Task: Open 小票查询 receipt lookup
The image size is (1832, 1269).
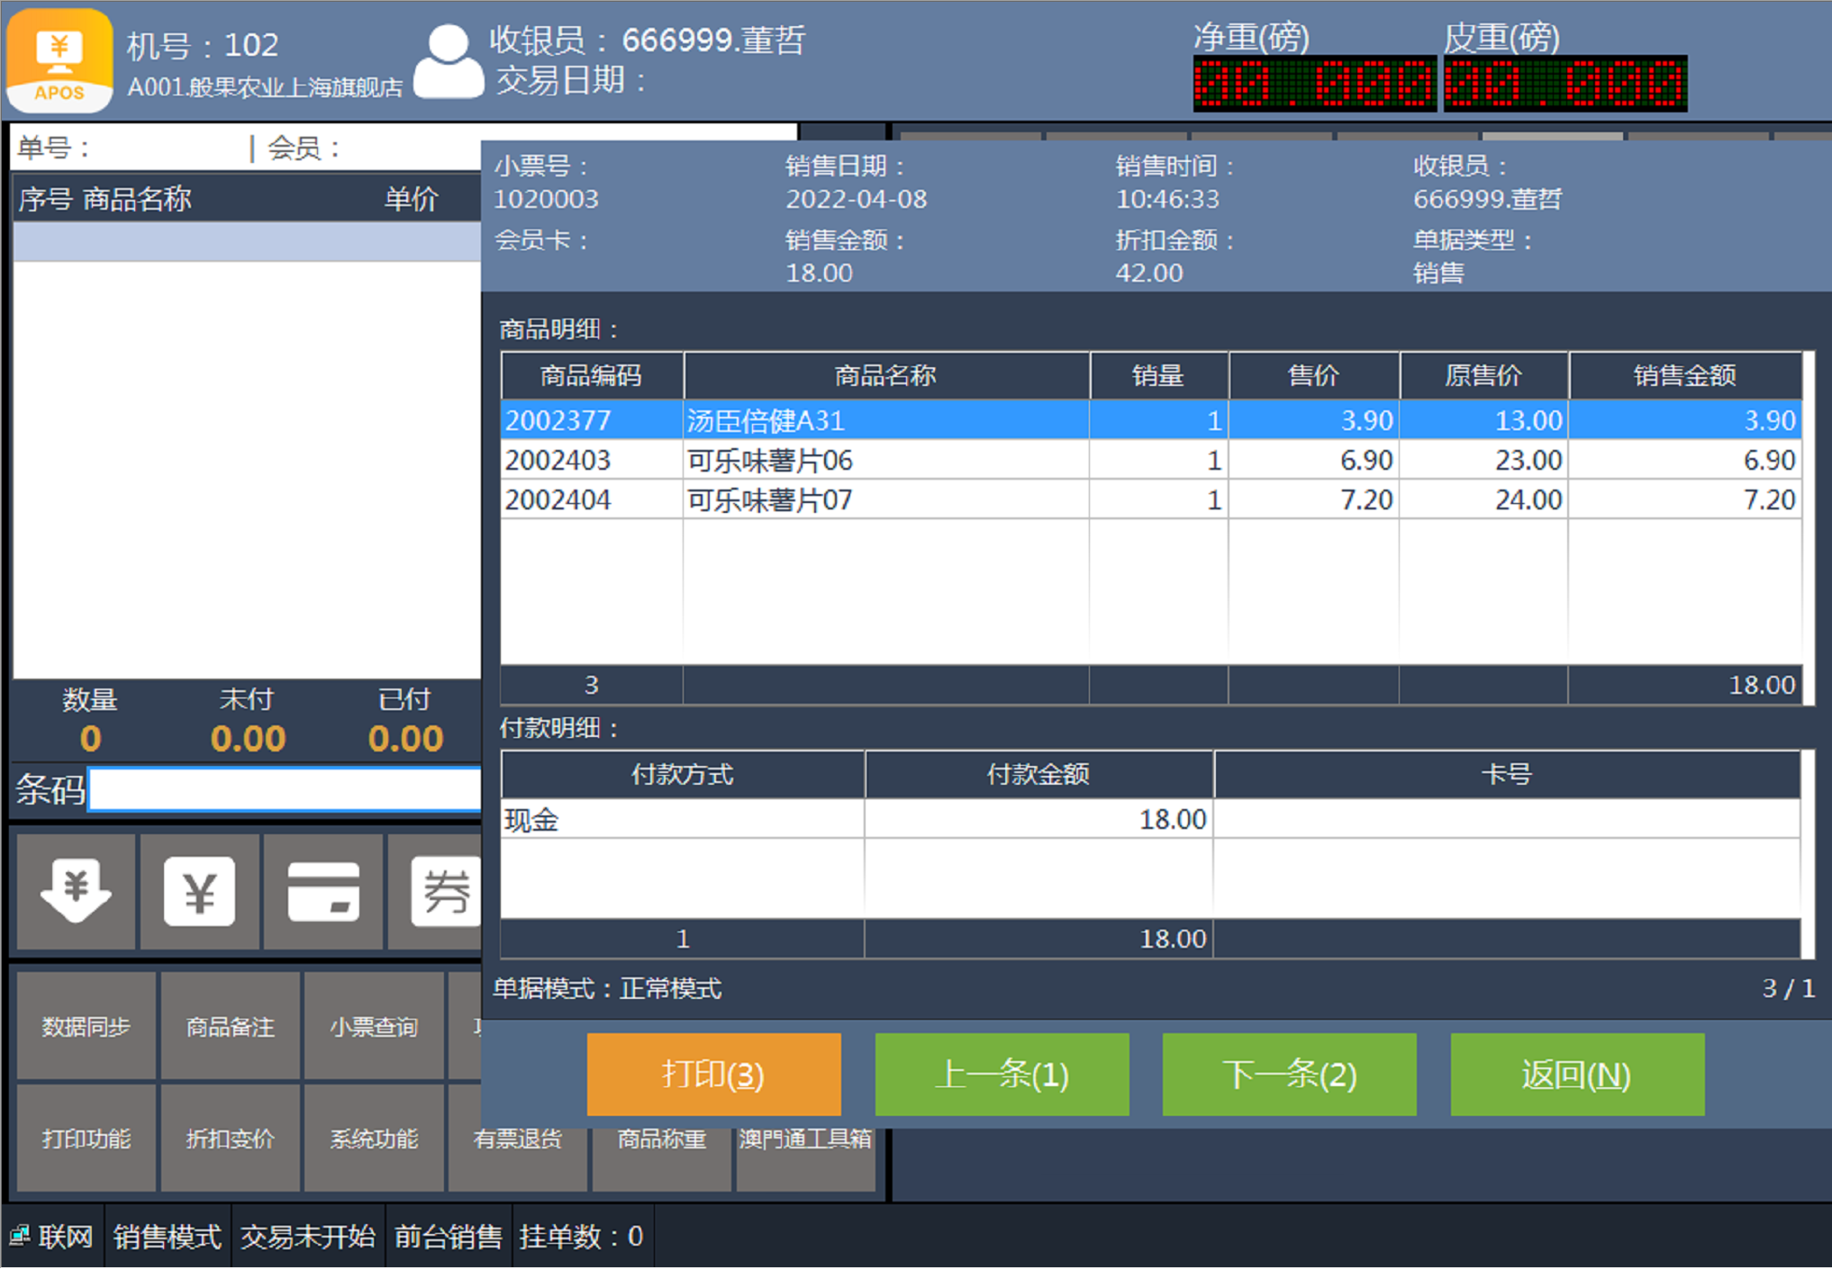Action: point(374,1026)
